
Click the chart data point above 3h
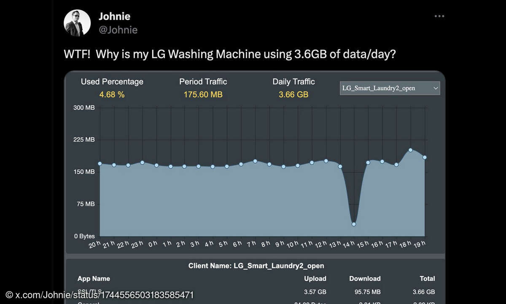pyautogui.click(x=199, y=166)
